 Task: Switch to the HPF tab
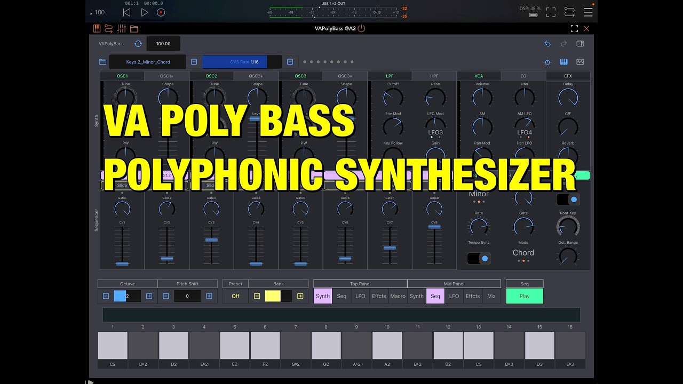pyautogui.click(x=434, y=76)
